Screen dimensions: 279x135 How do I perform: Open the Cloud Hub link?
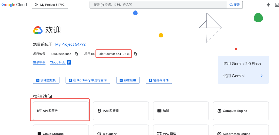click(57, 62)
